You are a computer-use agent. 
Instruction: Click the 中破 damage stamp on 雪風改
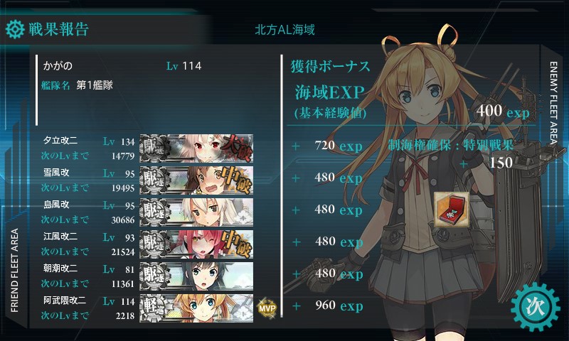(x=237, y=180)
